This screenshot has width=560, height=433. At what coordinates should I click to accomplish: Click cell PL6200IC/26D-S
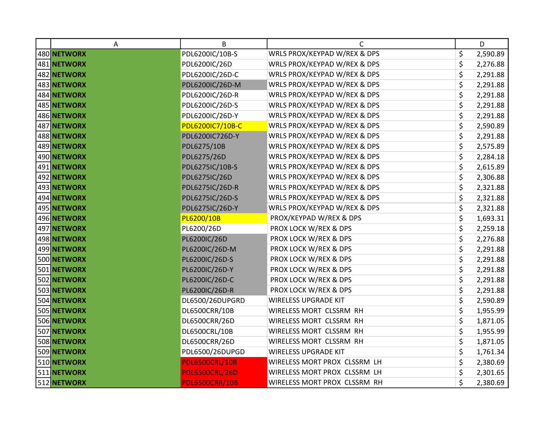click(x=224, y=259)
